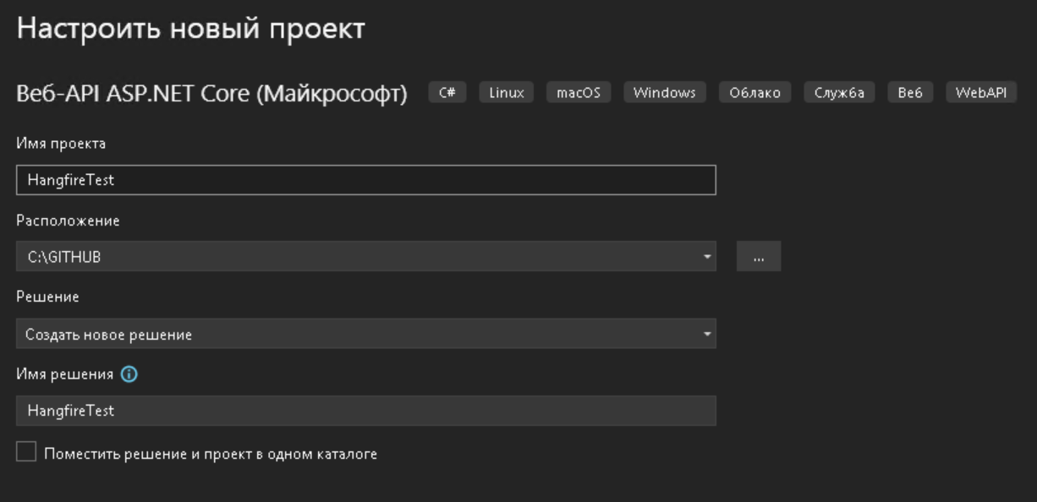The height and width of the screenshot is (502, 1037).
Task: Click the Имя решения HangfireTest field
Action: coord(365,411)
